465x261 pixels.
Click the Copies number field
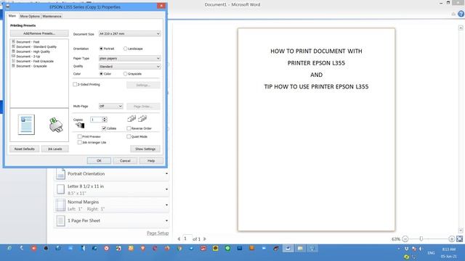click(x=96, y=120)
